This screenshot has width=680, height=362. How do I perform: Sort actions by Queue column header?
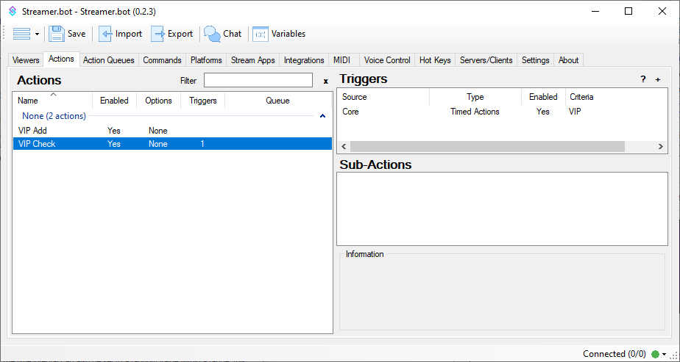click(277, 101)
